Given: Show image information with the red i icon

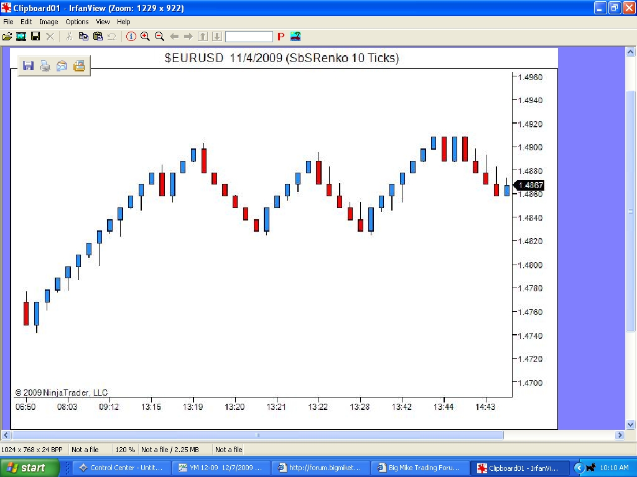Looking at the screenshot, I should click(x=131, y=37).
